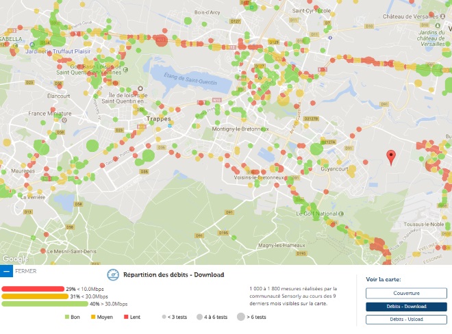Click the large yellow circle northeast of Montigny
This screenshot has height=334, width=452.
284,100
